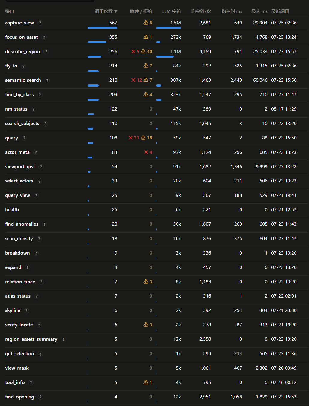Screen dimensions: 309x406
Task: Show help icon for nm_status
Action: point(34,109)
